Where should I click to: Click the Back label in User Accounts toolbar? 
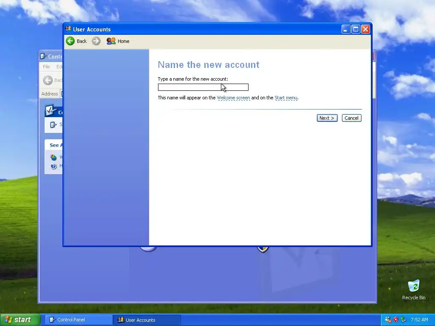(x=82, y=41)
